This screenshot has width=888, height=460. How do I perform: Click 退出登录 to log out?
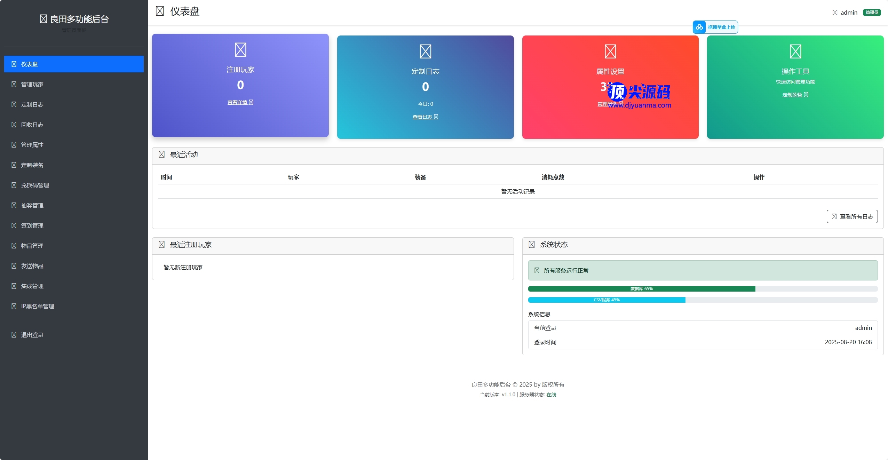coord(32,335)
